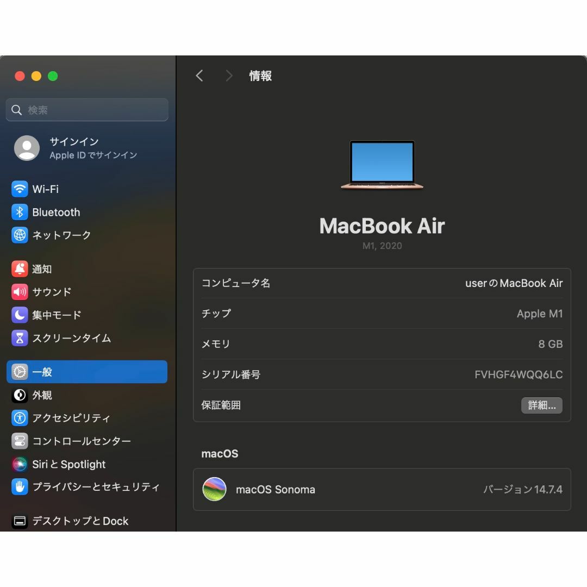Select the アクセシビリティ sidebar label

tap(71, 418)
